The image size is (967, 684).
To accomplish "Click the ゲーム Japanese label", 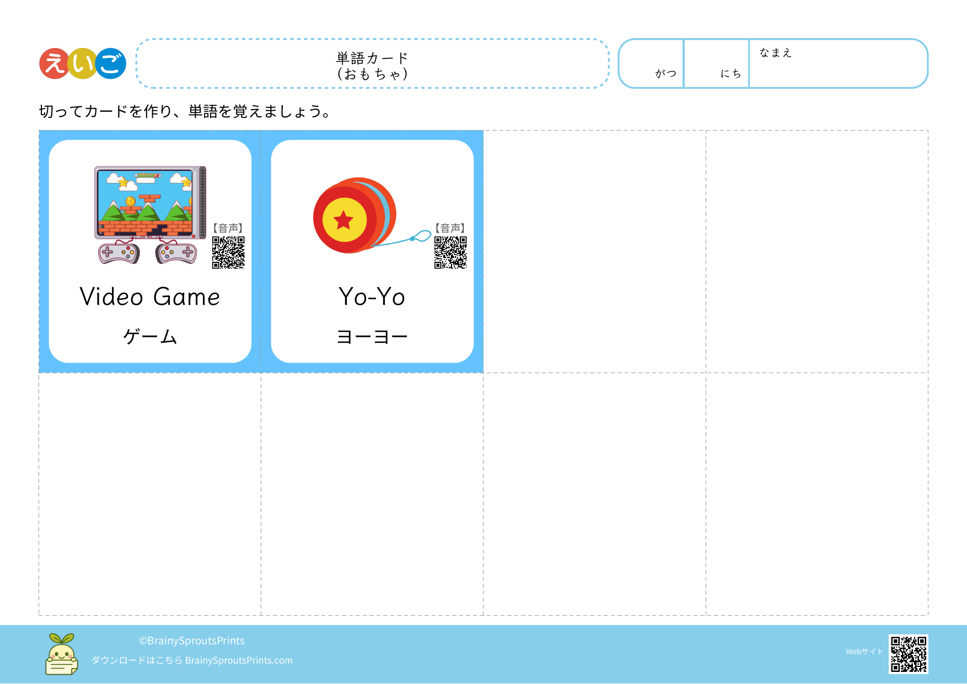I will click(x=150, y=336).
